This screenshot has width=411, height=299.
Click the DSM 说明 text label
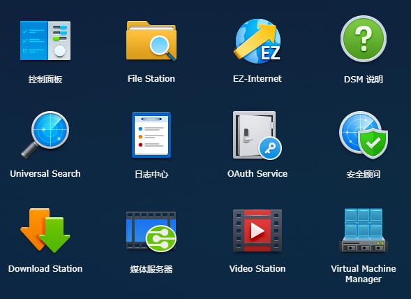coord(364,79)
